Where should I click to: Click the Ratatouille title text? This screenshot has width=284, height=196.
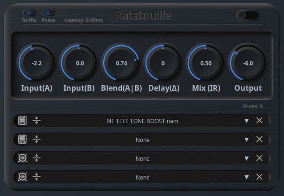[144, 16]
